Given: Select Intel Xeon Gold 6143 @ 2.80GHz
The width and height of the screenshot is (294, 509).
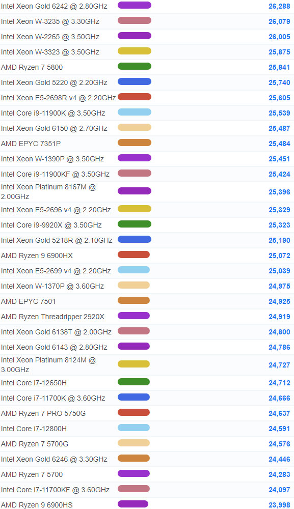Looking at the screenshot, I should [x=54, y=347].
